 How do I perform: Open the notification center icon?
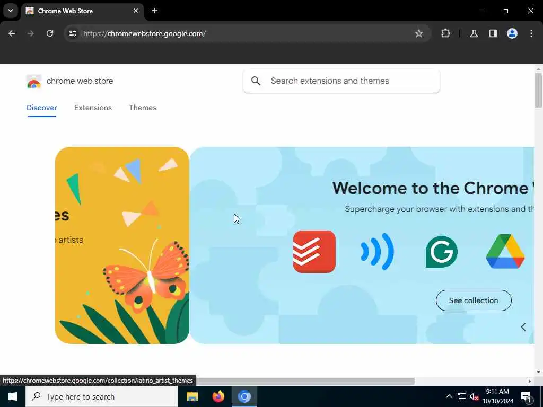pyautogui.click(x=526, y=396)
